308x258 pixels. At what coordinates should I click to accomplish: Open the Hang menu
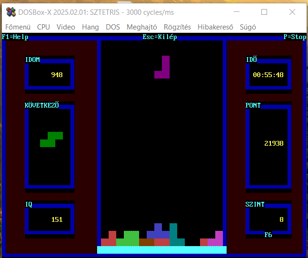[90, 27]
